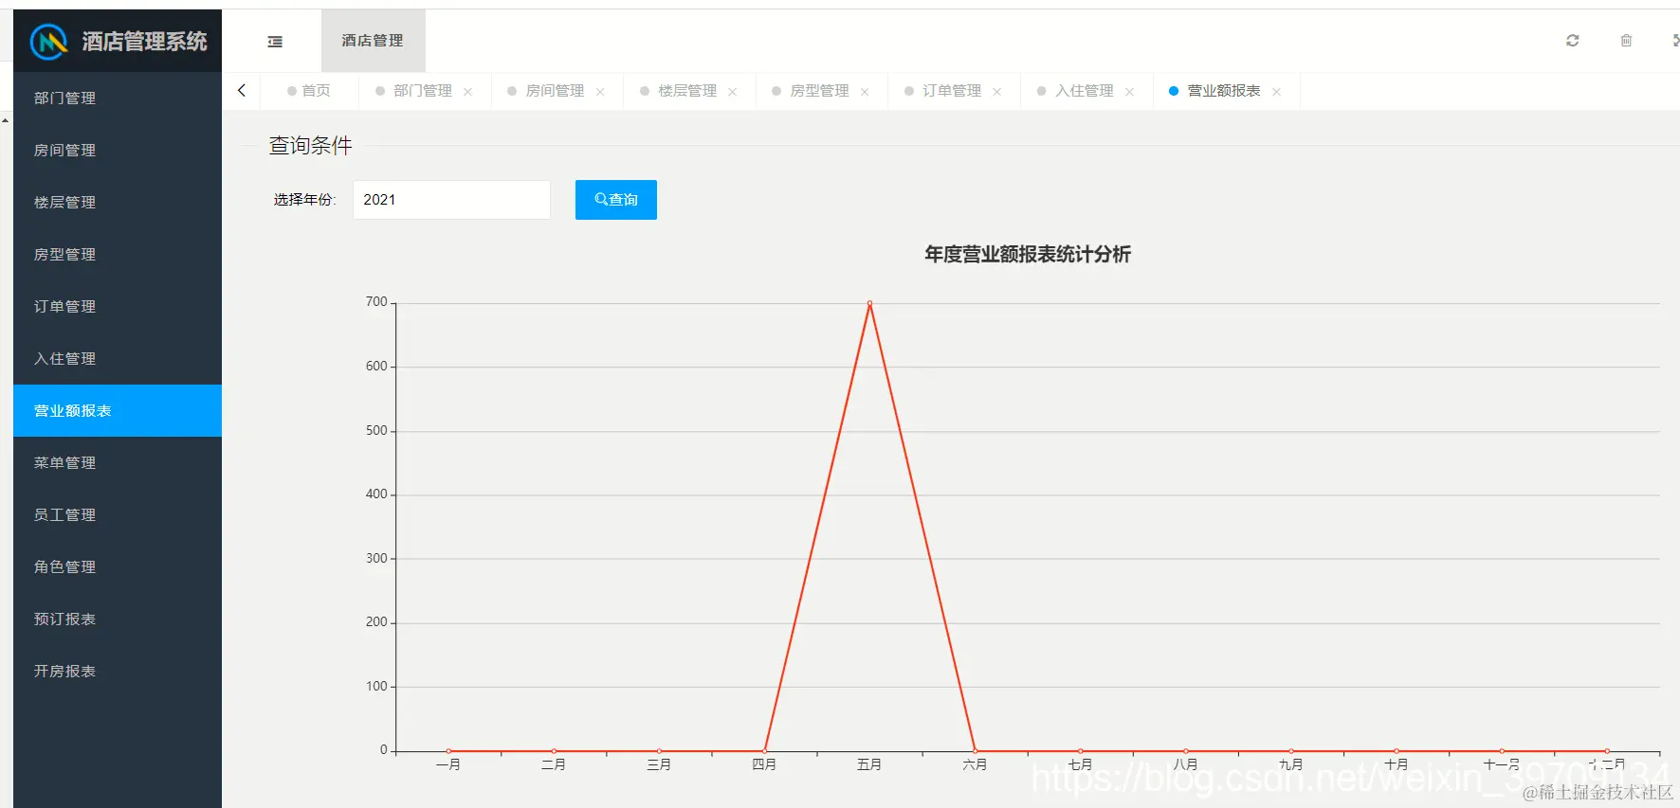Viewport: 1680px width, 808px height.
Task: Open 部门管理 in the sidebar
Action: coord(118,98)
